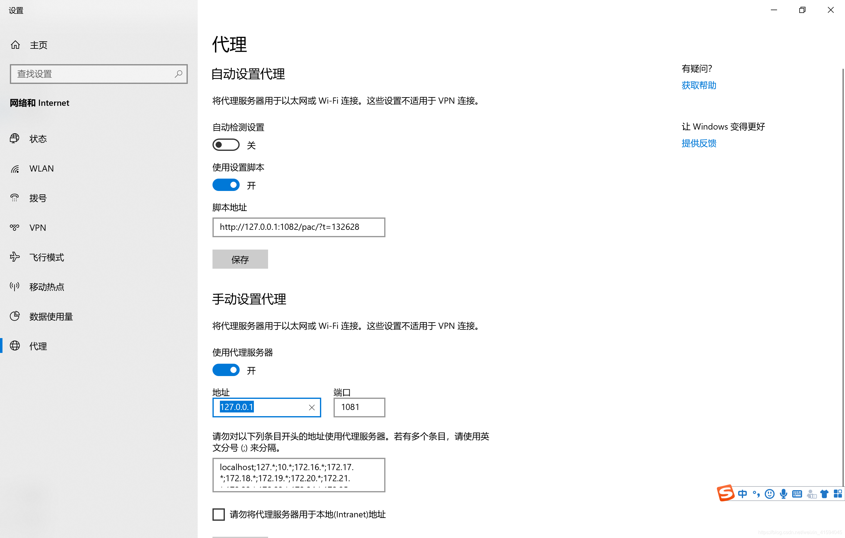Clear the proxy address field with the X
Viewport: 845px width, 538px height.
pyautogui.click(x=312, y=407)
